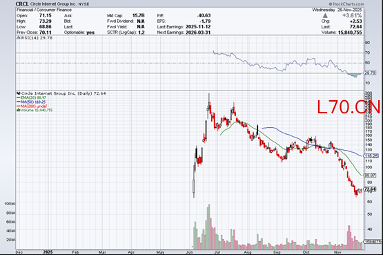Click the 100 label on the price axis

pos(369,167)
